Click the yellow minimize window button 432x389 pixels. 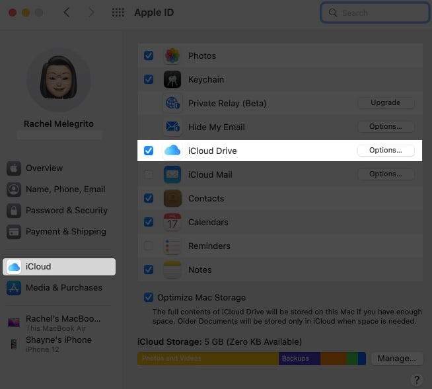26,13
